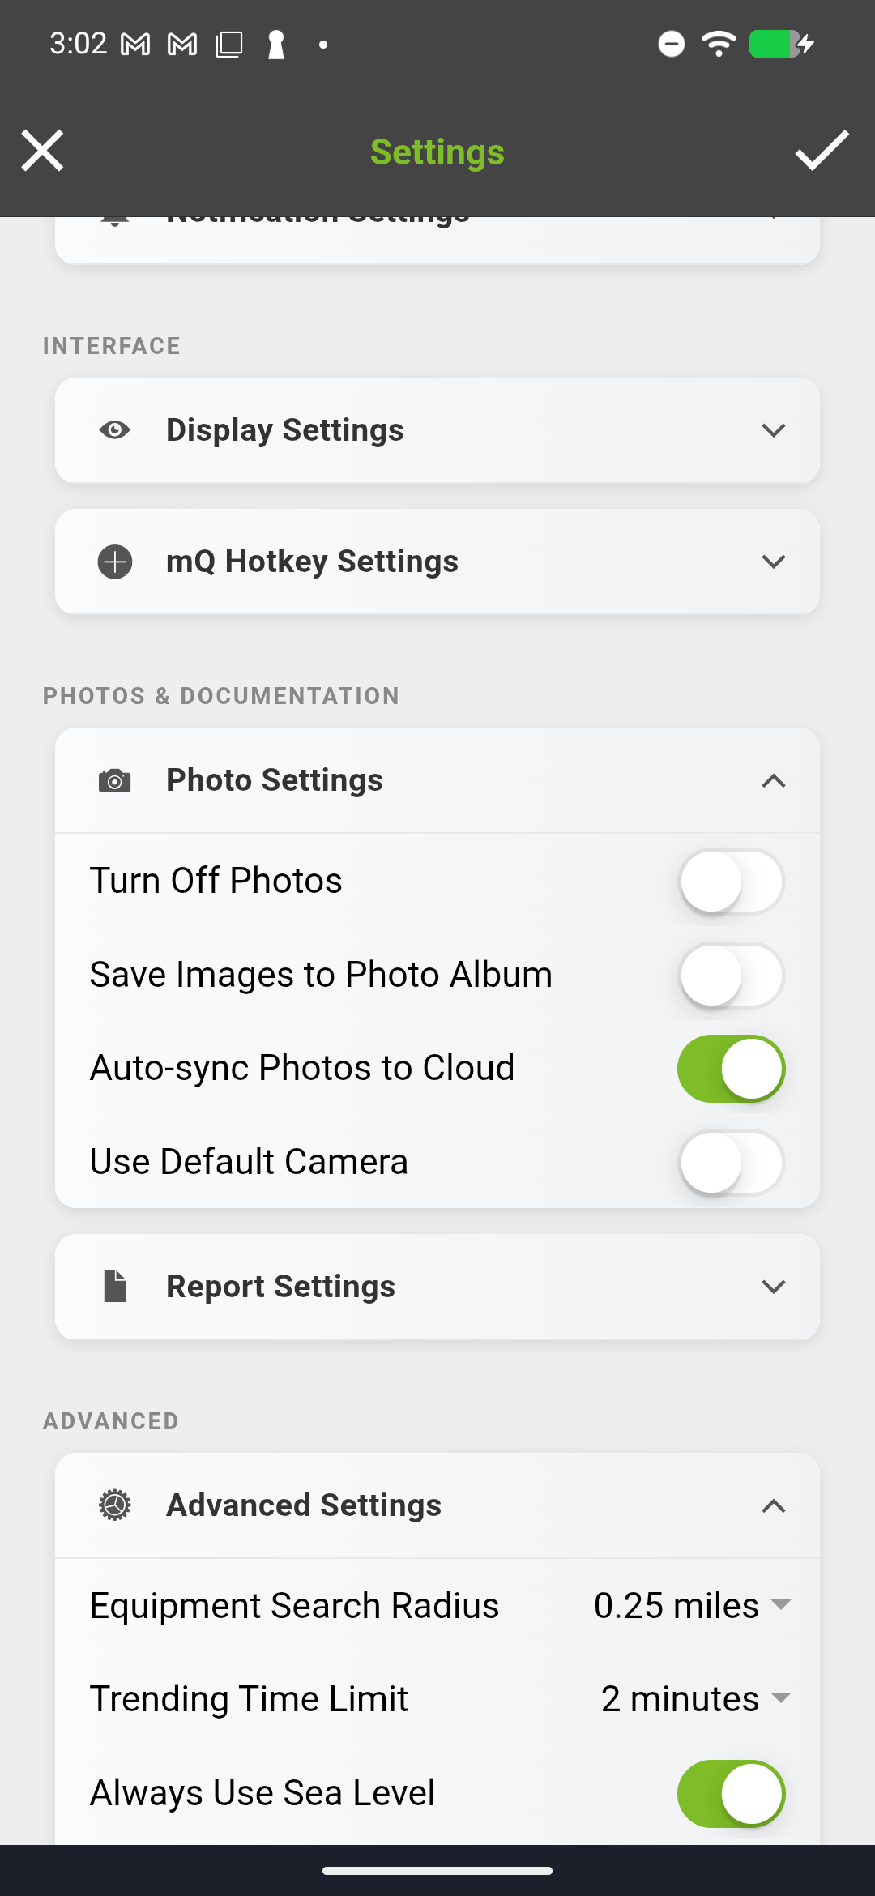Viewport: 875px width, 1896px height.
Task: Tap the Turn Off Photos label
Action: click(216, 881)
